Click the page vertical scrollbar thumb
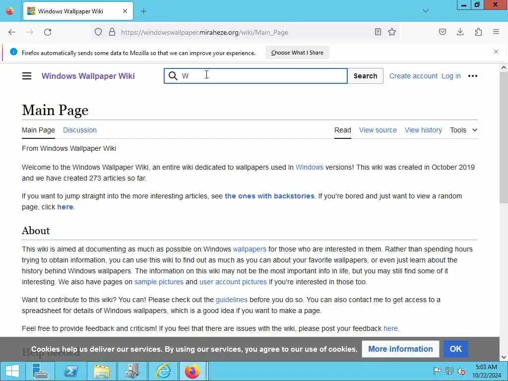The height and width of the screenshot is (381, 508). (504, 138)
